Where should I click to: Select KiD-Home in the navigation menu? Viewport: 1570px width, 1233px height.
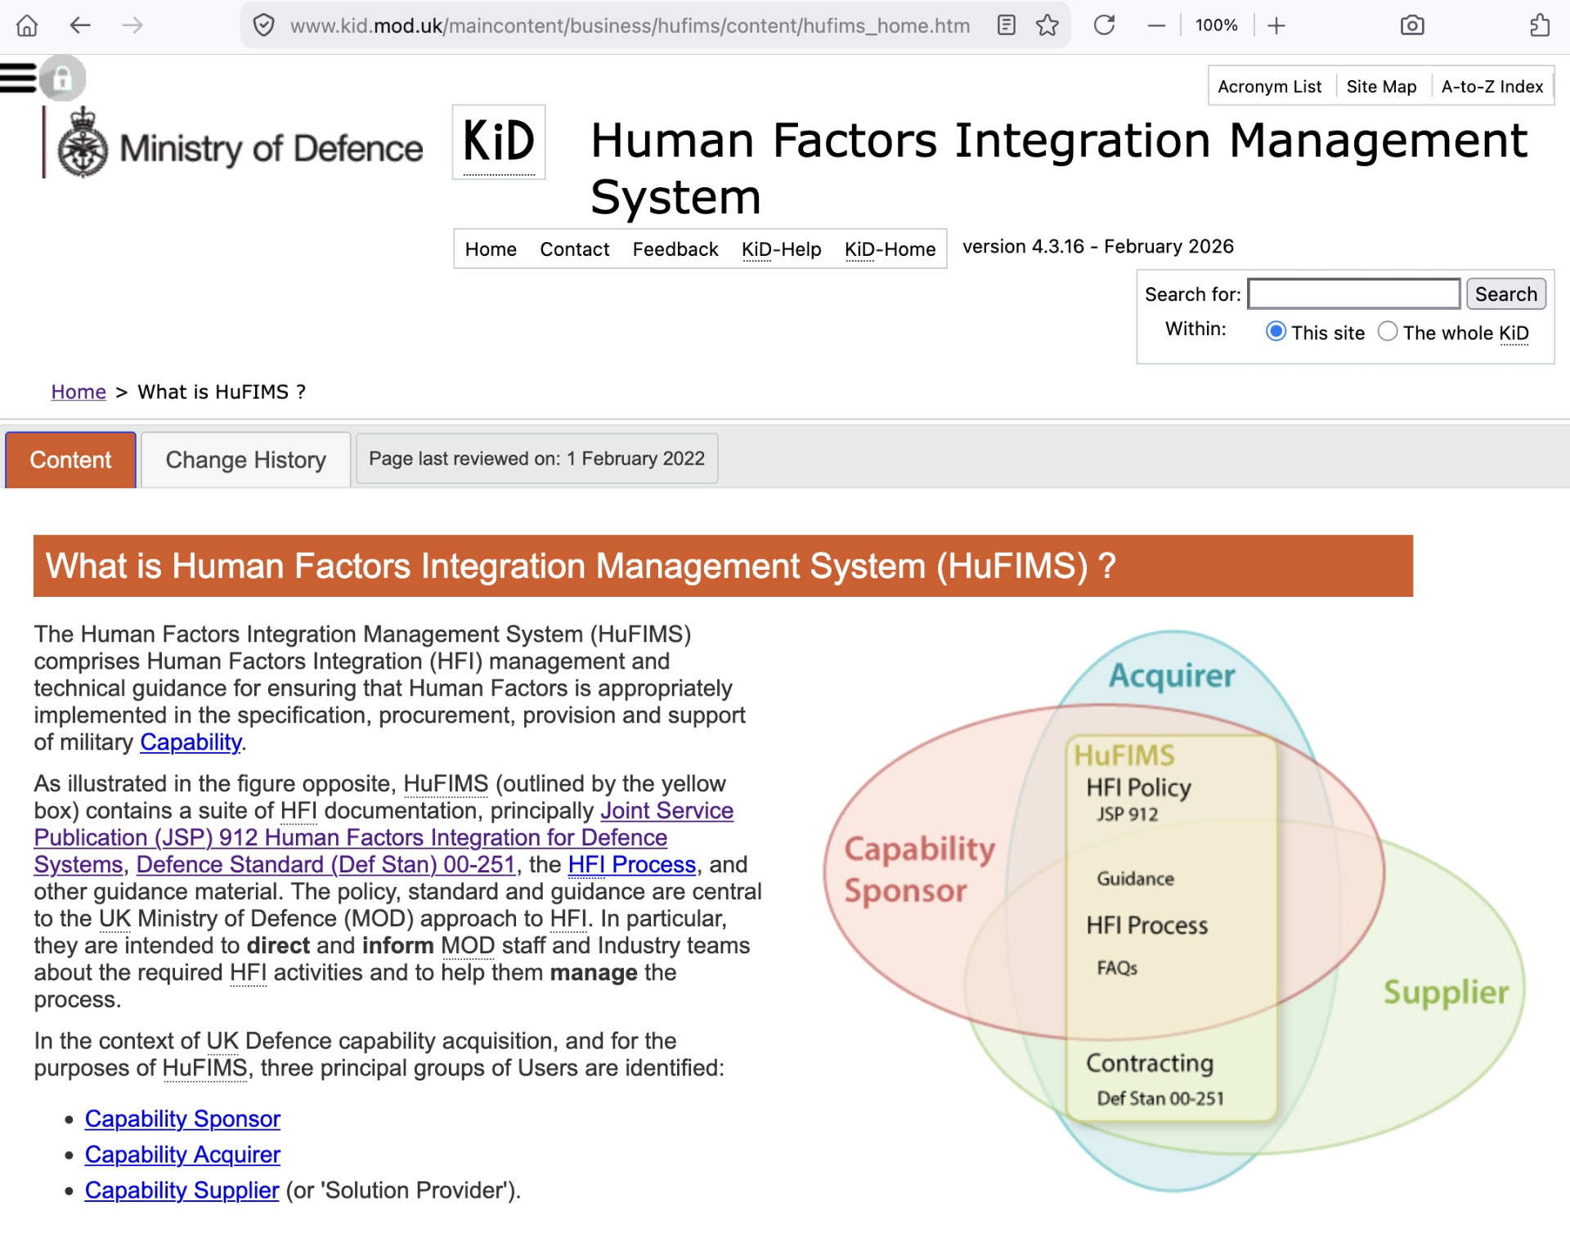point(890,249)
